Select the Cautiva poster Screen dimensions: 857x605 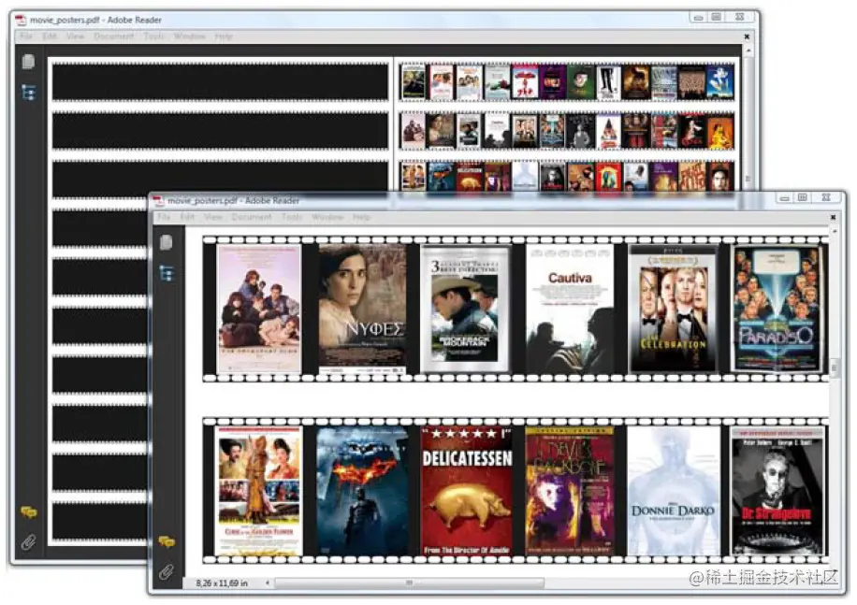570,310
